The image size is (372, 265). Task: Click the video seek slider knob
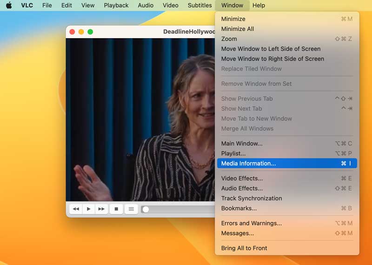(x=146, y=209)
